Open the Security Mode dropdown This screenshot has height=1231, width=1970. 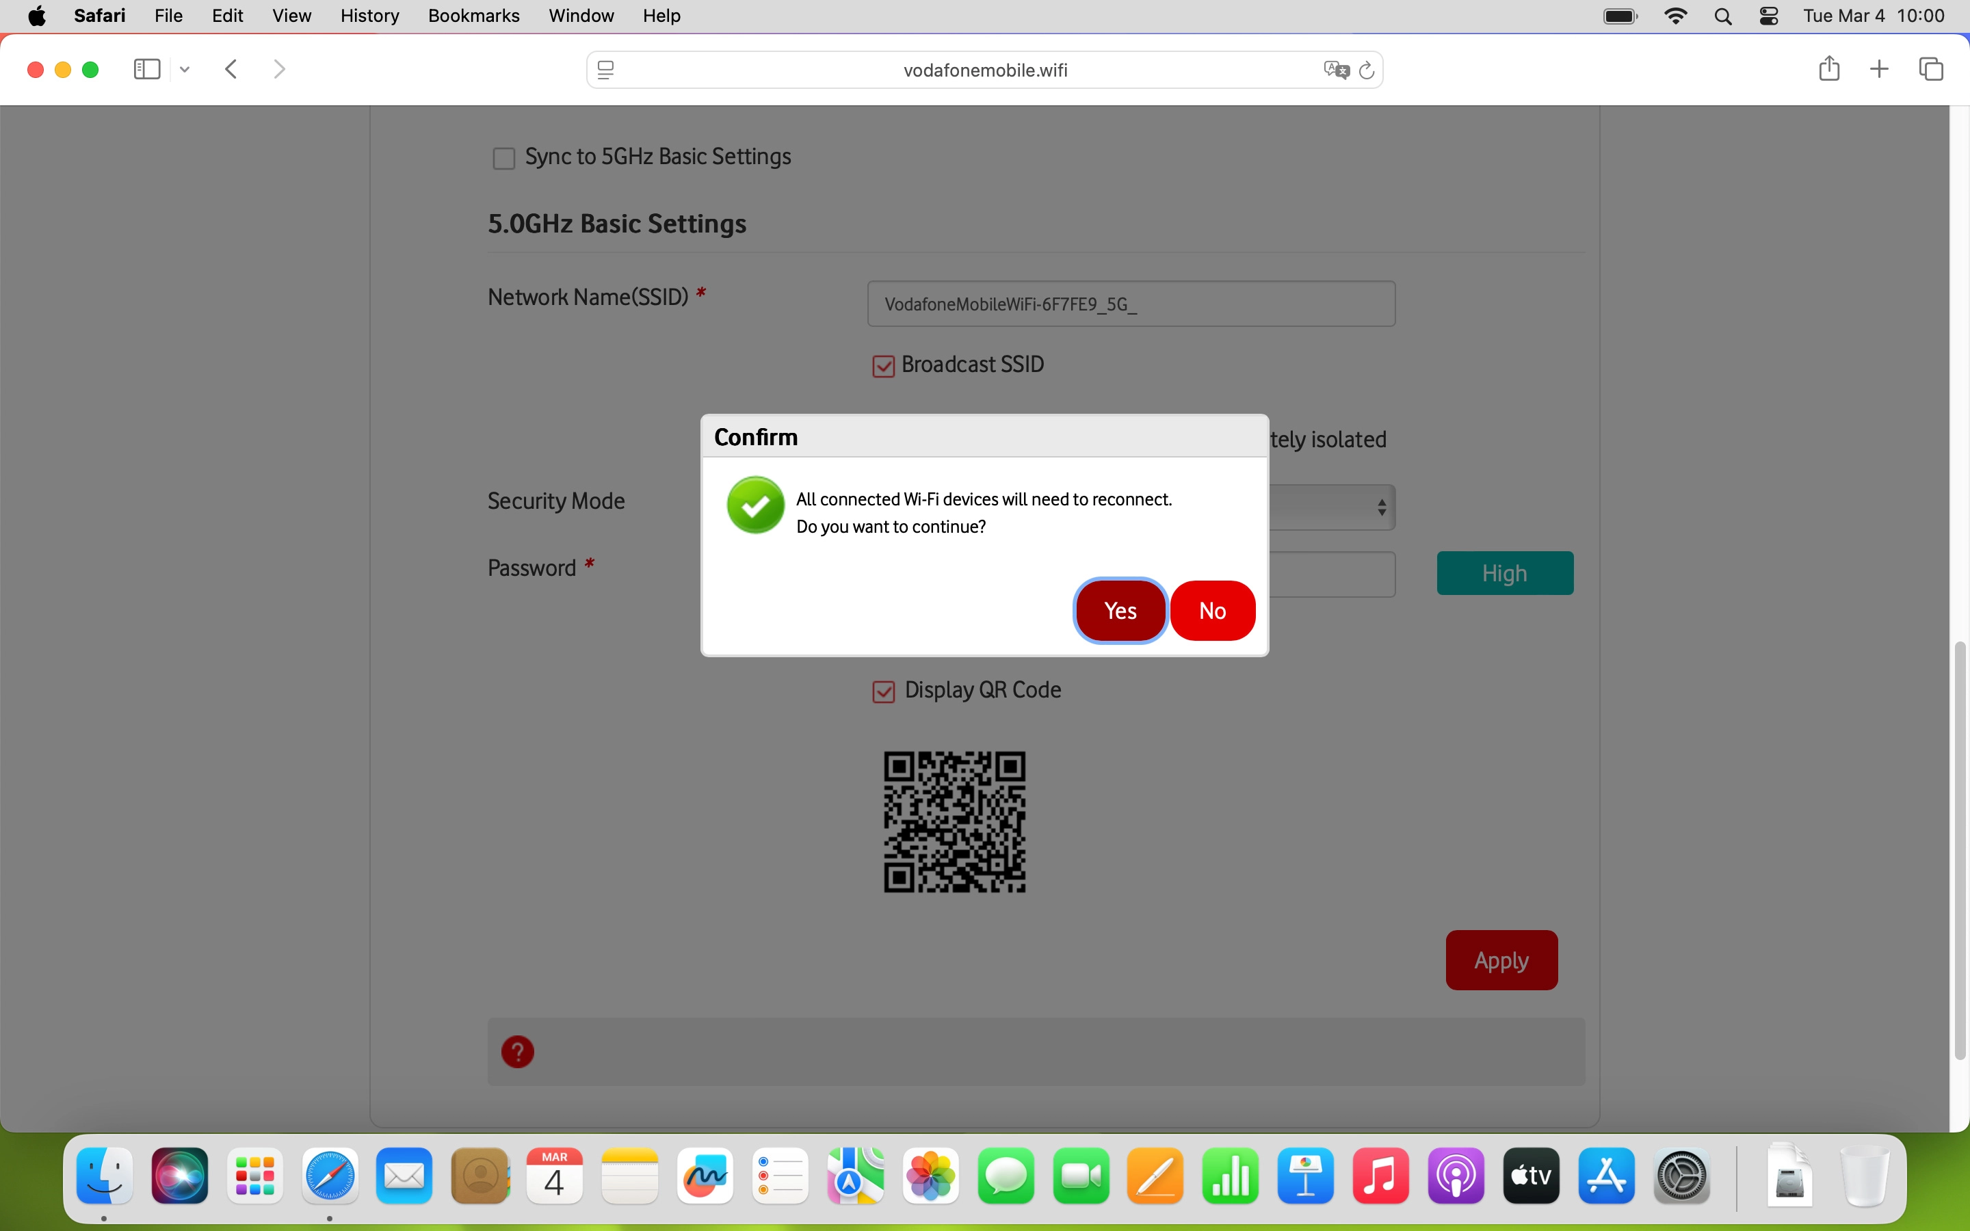[x=1335, y=508]
